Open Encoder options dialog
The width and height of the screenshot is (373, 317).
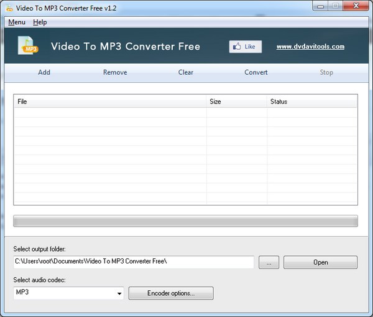coord(171,293)
